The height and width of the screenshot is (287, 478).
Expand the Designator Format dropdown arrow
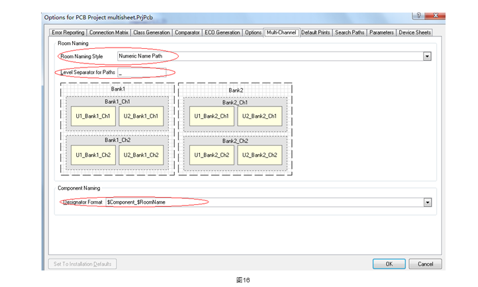(x=427, y=202)
